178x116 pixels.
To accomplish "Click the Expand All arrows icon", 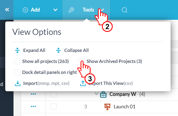I will click(17, 50).
